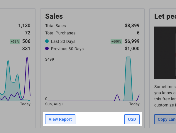Click the 3499 y-axis label
The width and height of the screenshot is (176, 133).
pyautogui.click(x=50, y=60)
